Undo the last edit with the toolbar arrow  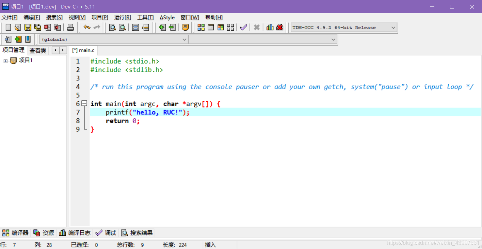pos(87,28)
